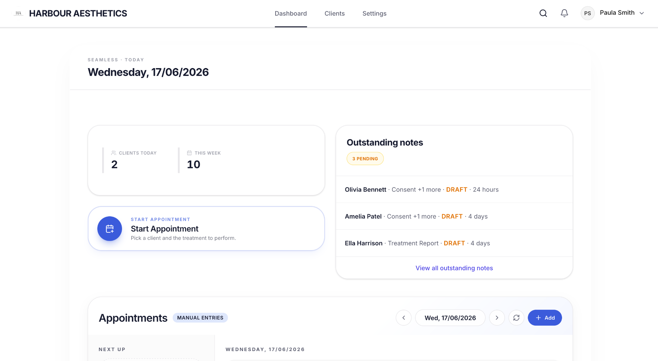Click the Add appointment button

coord(545,318)
